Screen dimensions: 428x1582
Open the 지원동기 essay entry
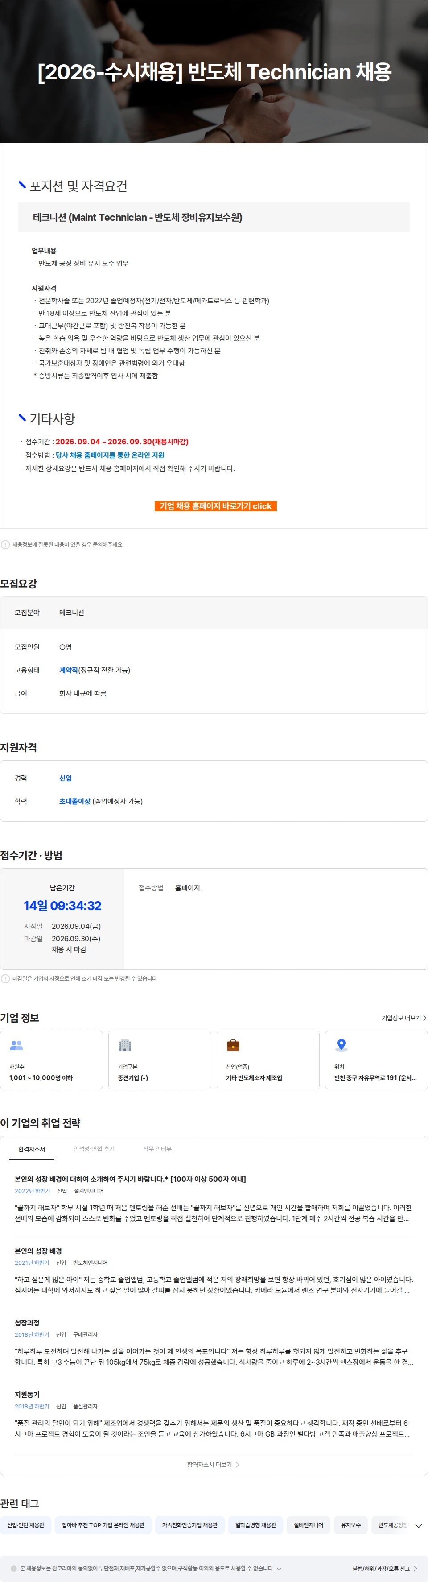click(27, 1395)
